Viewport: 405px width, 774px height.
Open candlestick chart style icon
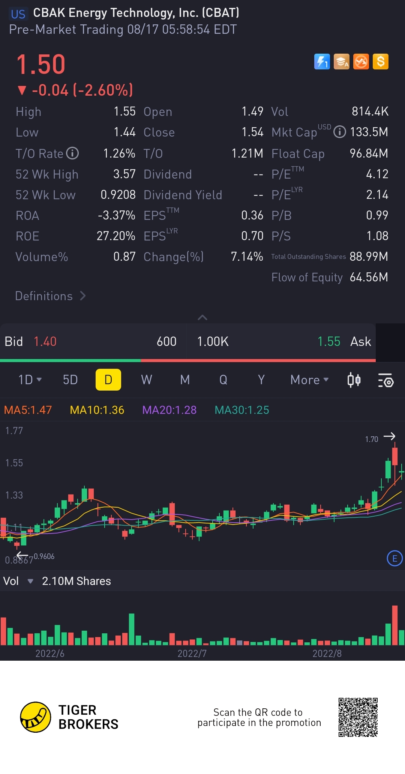click(354, 380)
